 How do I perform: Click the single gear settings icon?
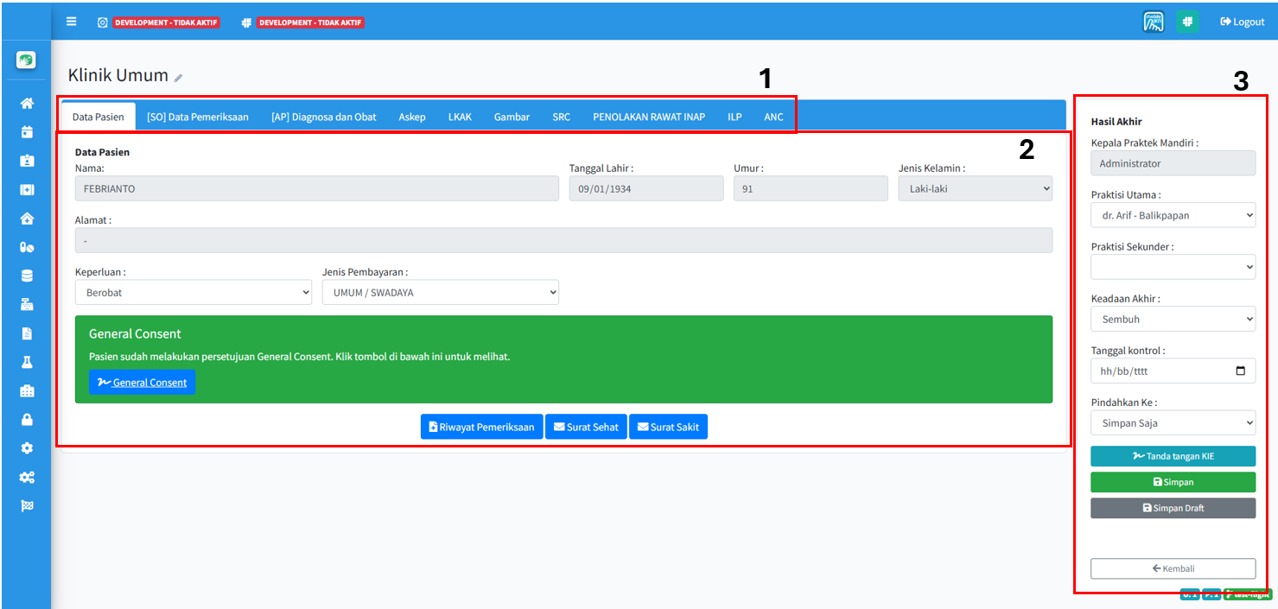pyautogui.click(x=27, y=448)
